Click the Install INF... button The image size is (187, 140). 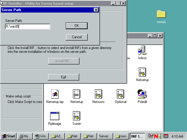tap(64, 61)
